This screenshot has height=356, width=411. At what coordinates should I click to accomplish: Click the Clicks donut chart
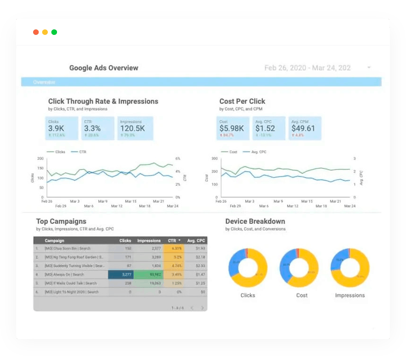[248, 268]
